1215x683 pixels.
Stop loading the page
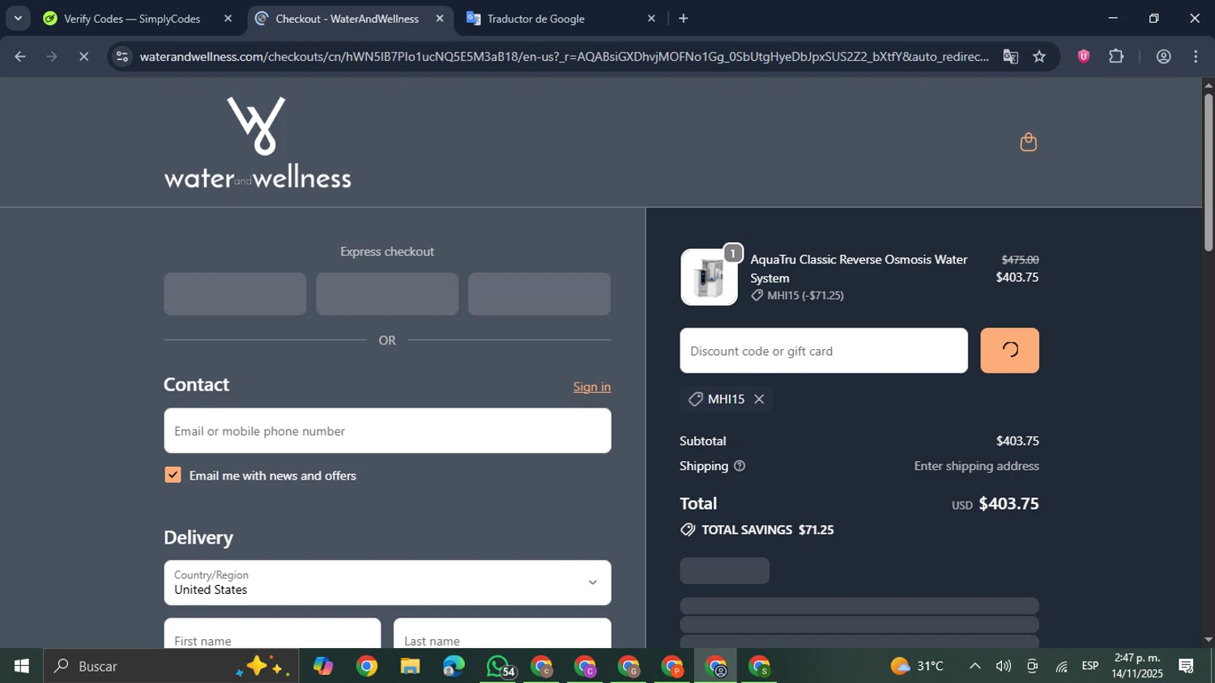[83, 57]
